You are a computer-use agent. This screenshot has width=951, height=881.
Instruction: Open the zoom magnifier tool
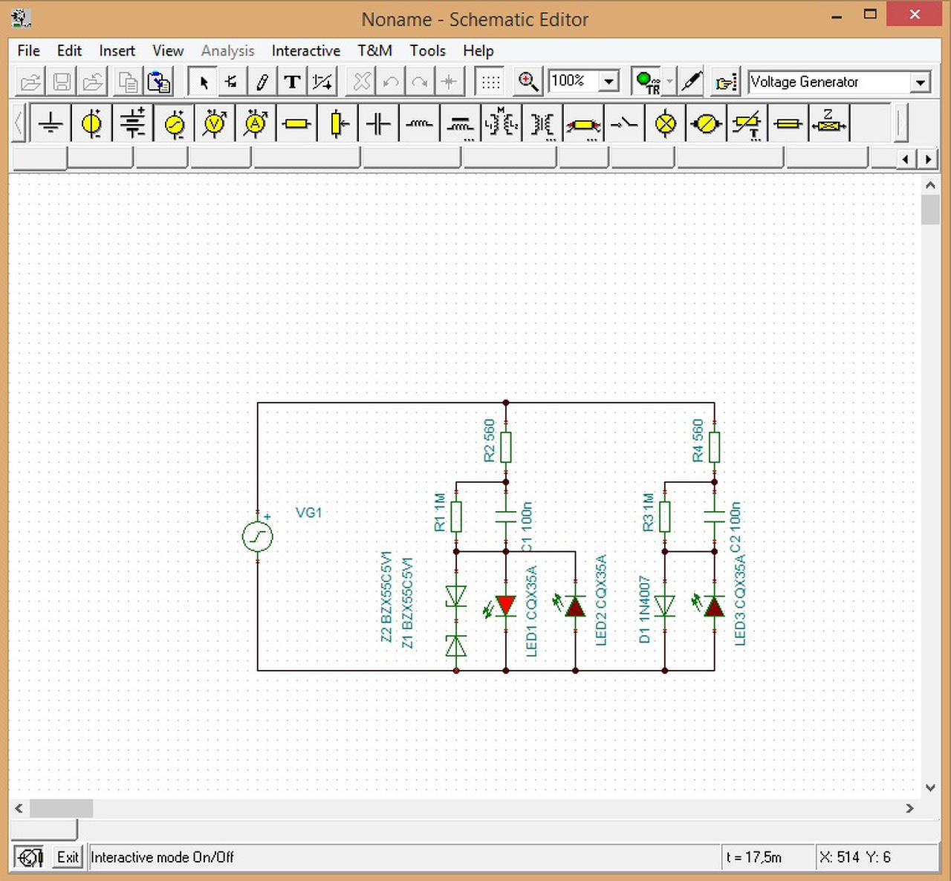(528, 82)
